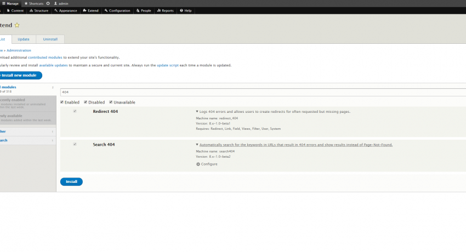Click the Install new module button
The width and height of the screenshot is (466, 252).
tap(20, 76)
